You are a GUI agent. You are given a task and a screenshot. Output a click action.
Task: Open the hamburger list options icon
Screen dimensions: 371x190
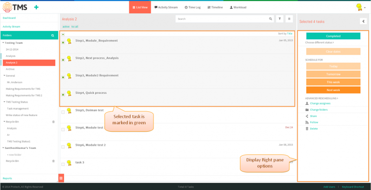click(x=289, y=19)
